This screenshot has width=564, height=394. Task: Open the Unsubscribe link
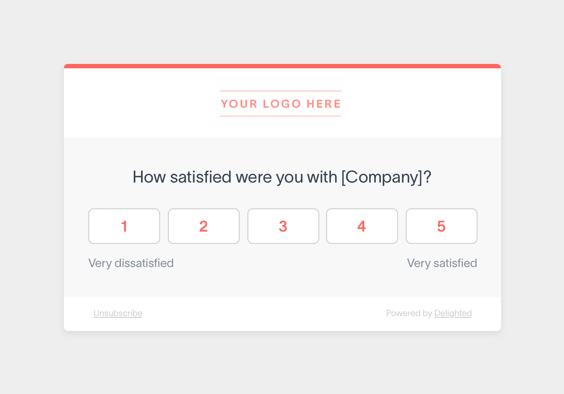point(118,313)
